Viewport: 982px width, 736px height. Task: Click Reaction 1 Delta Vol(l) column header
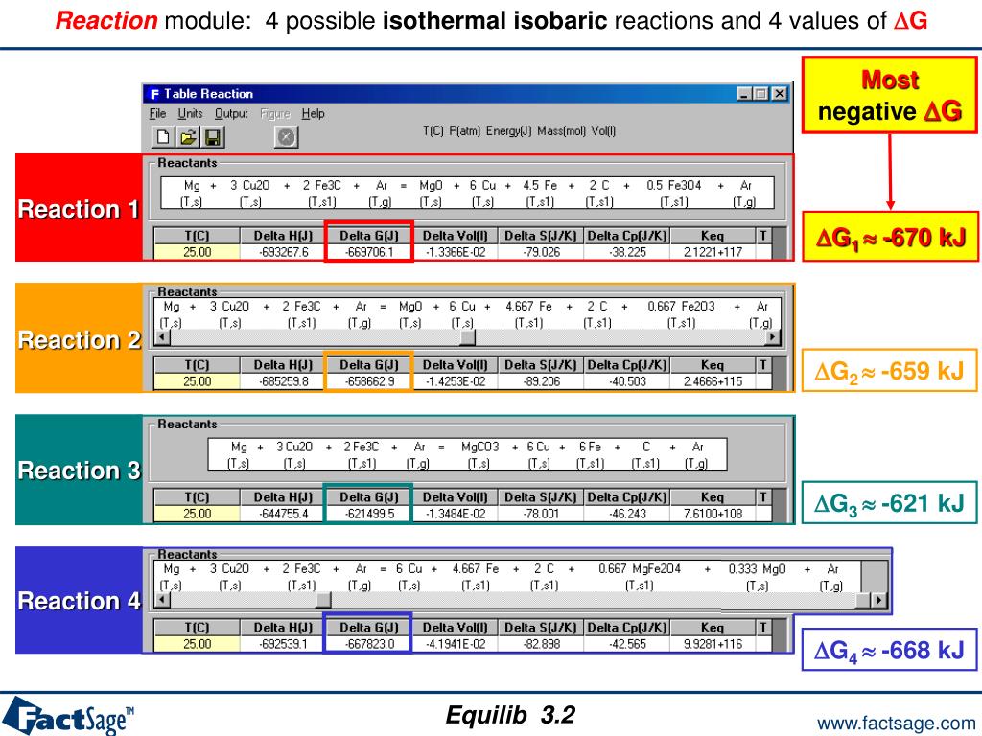pos(456,236)
